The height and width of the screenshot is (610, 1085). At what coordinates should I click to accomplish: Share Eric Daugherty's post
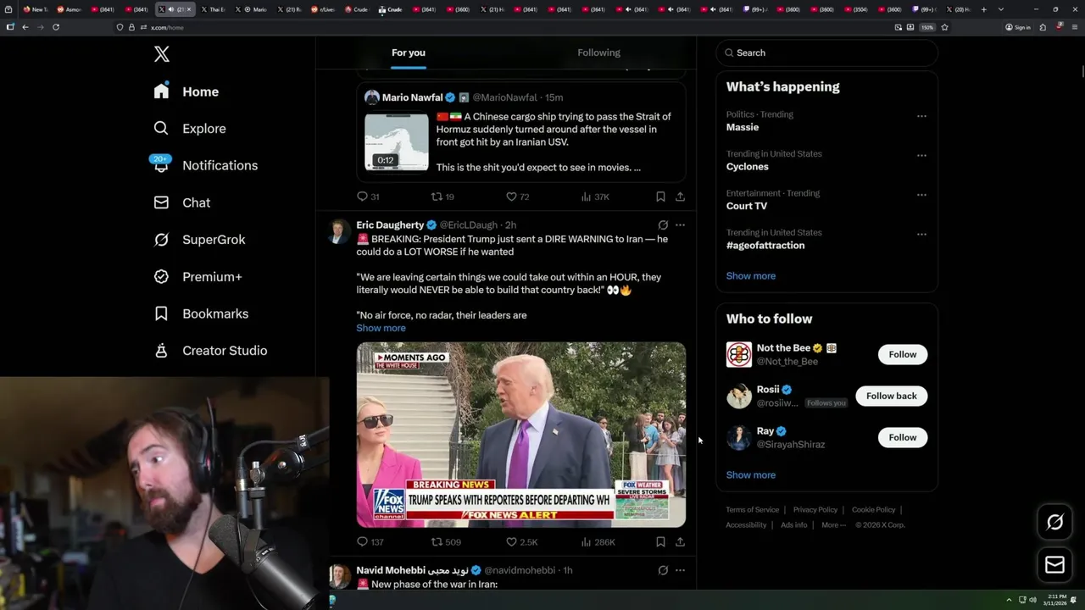point(680,542)
